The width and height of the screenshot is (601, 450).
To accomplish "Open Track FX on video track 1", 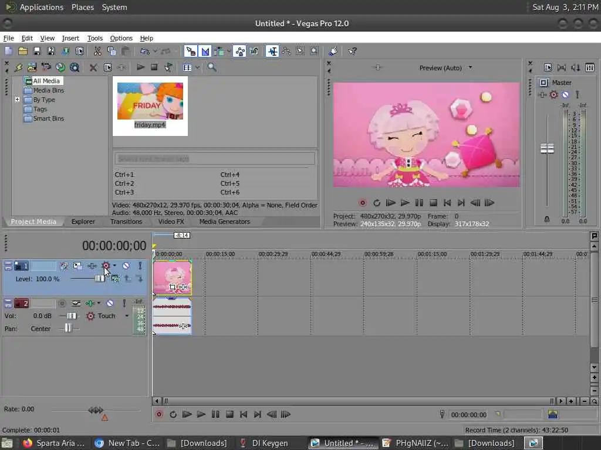I will [x=92, y=265].
